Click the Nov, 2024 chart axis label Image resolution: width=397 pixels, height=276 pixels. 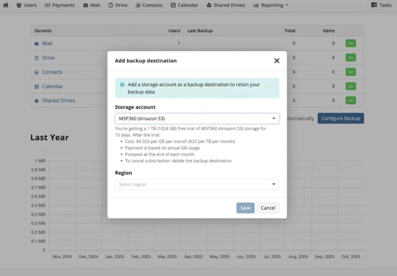tap(62, 256)
